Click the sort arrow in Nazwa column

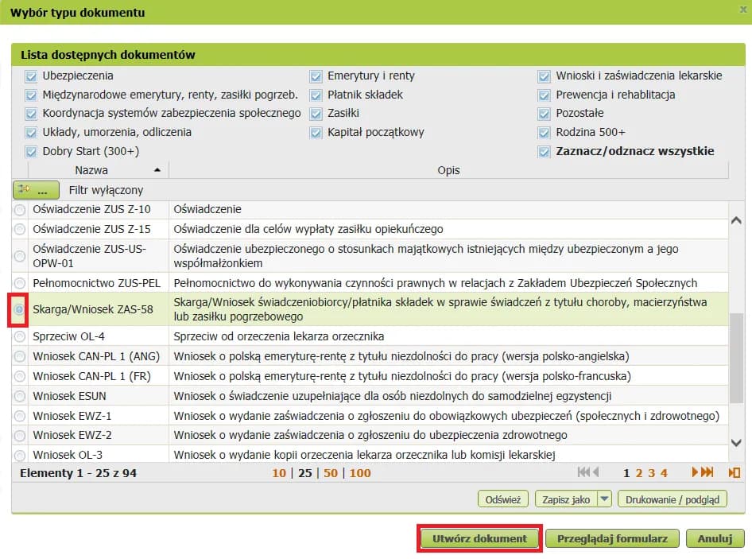157,170
